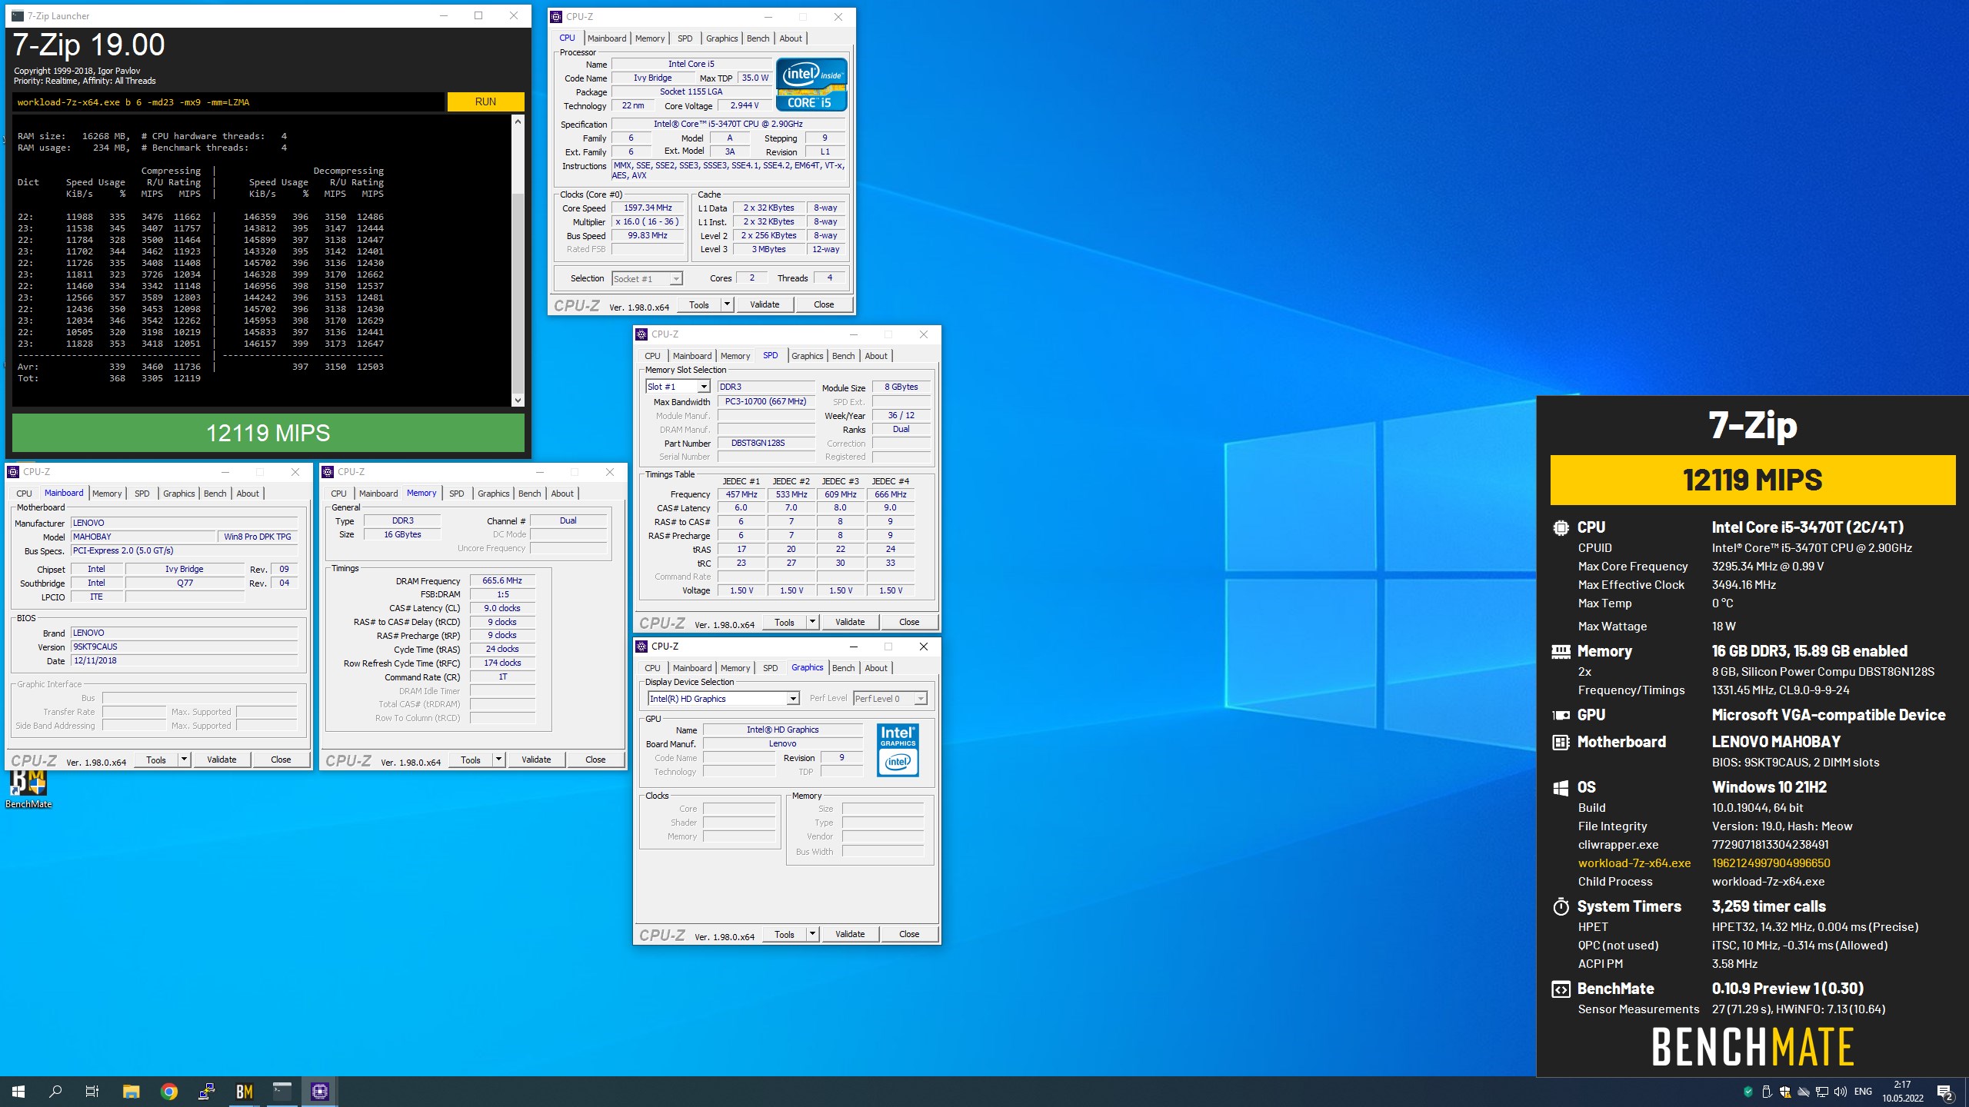This screenshot has height=1107, width=1969.
Task: Open taskbar clock showing 2:17
Action: click(x=1903, y=1092)
